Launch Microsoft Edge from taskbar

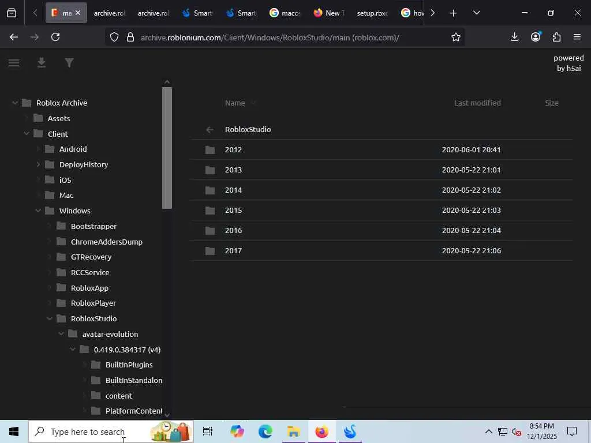265,431
